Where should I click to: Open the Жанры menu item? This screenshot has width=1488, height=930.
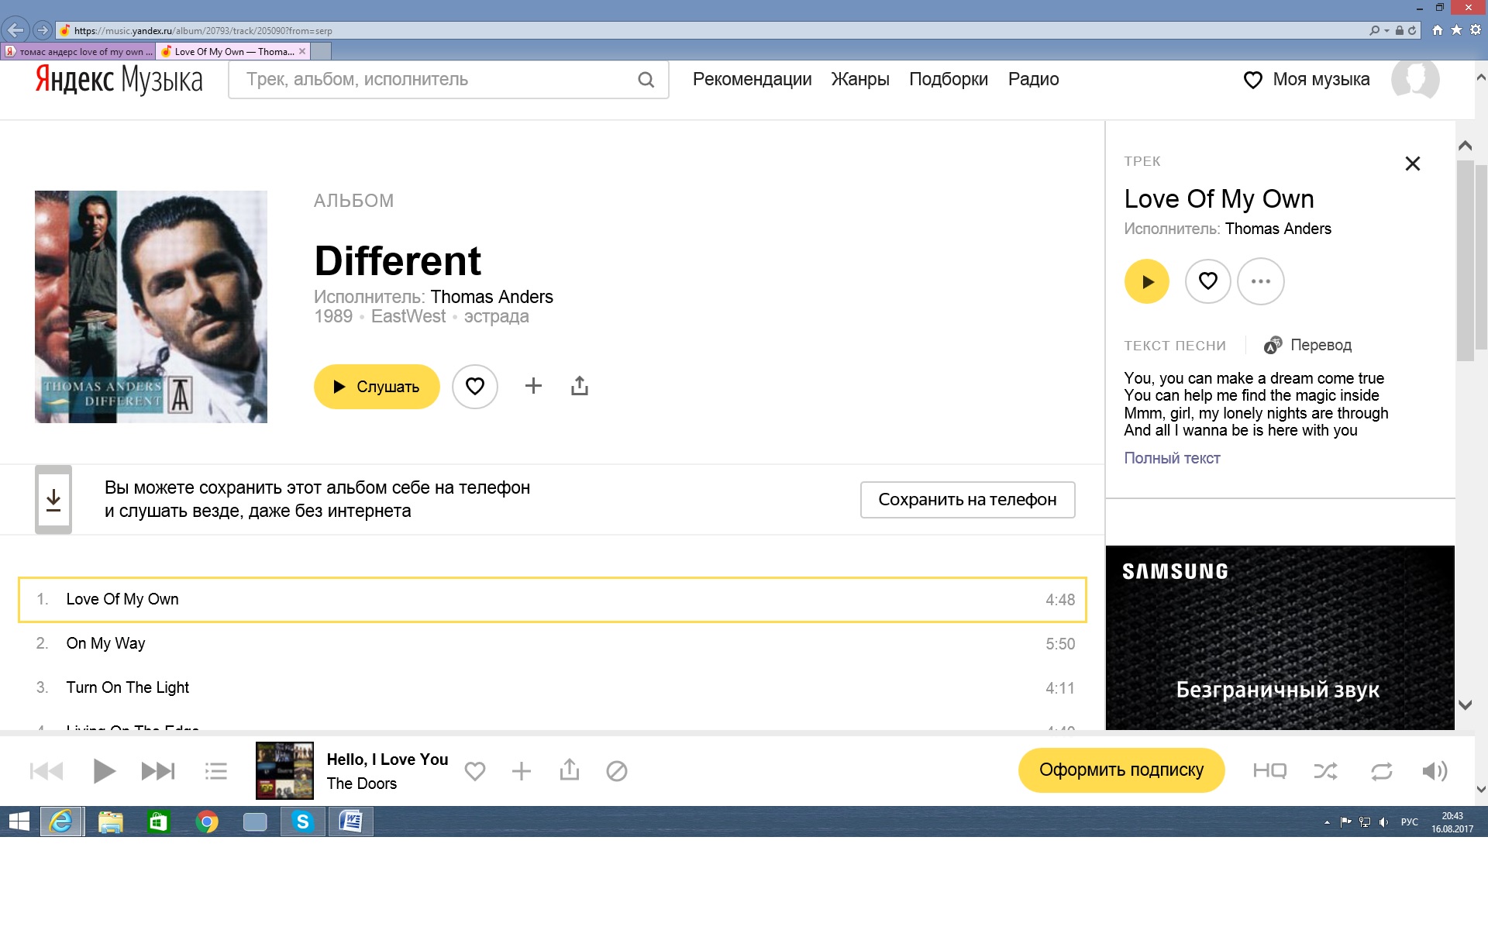(860, 79)
